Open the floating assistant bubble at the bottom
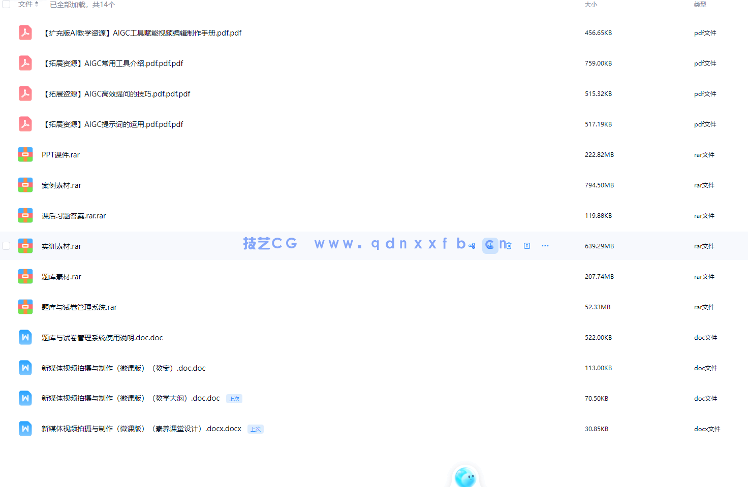 click(465, 475)
